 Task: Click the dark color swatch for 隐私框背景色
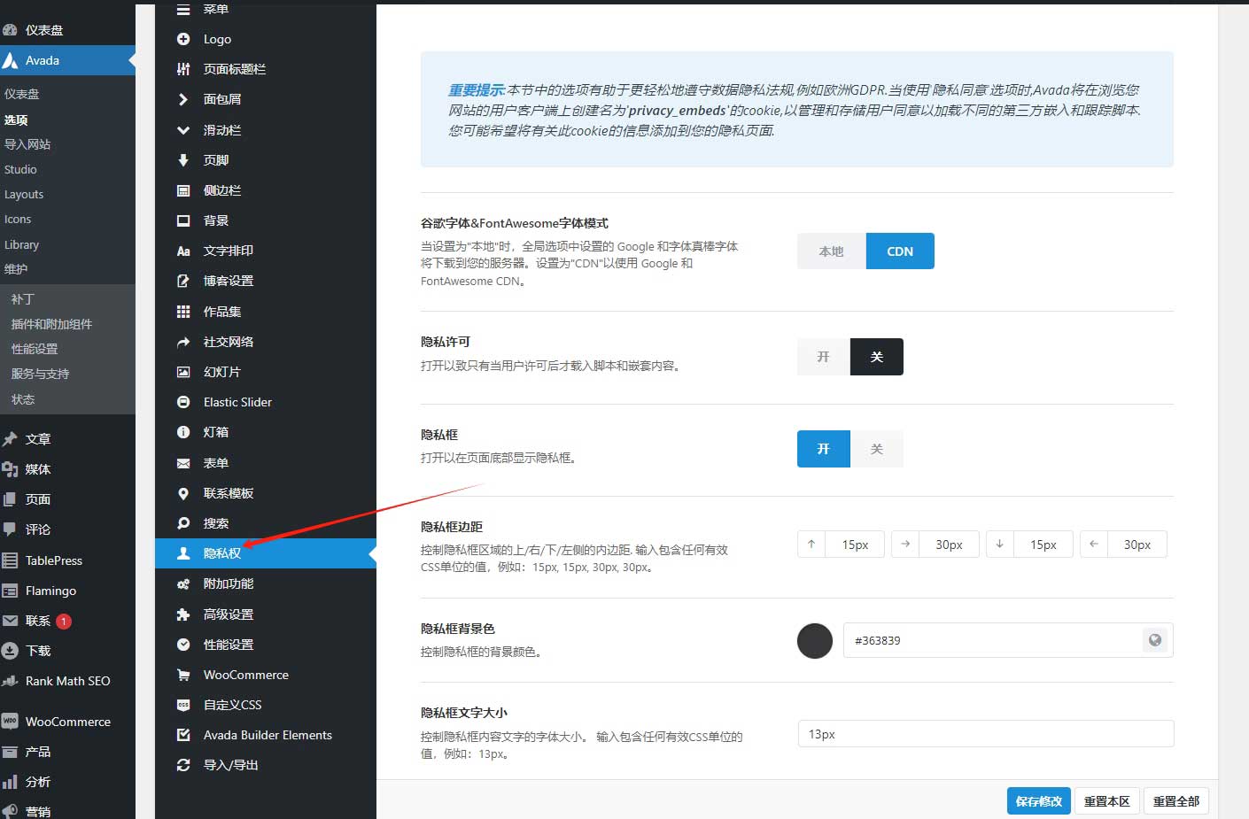pos(814,641)
